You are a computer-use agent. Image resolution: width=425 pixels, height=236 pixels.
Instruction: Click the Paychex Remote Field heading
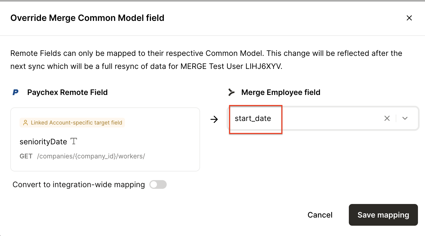tap(67, 93)
